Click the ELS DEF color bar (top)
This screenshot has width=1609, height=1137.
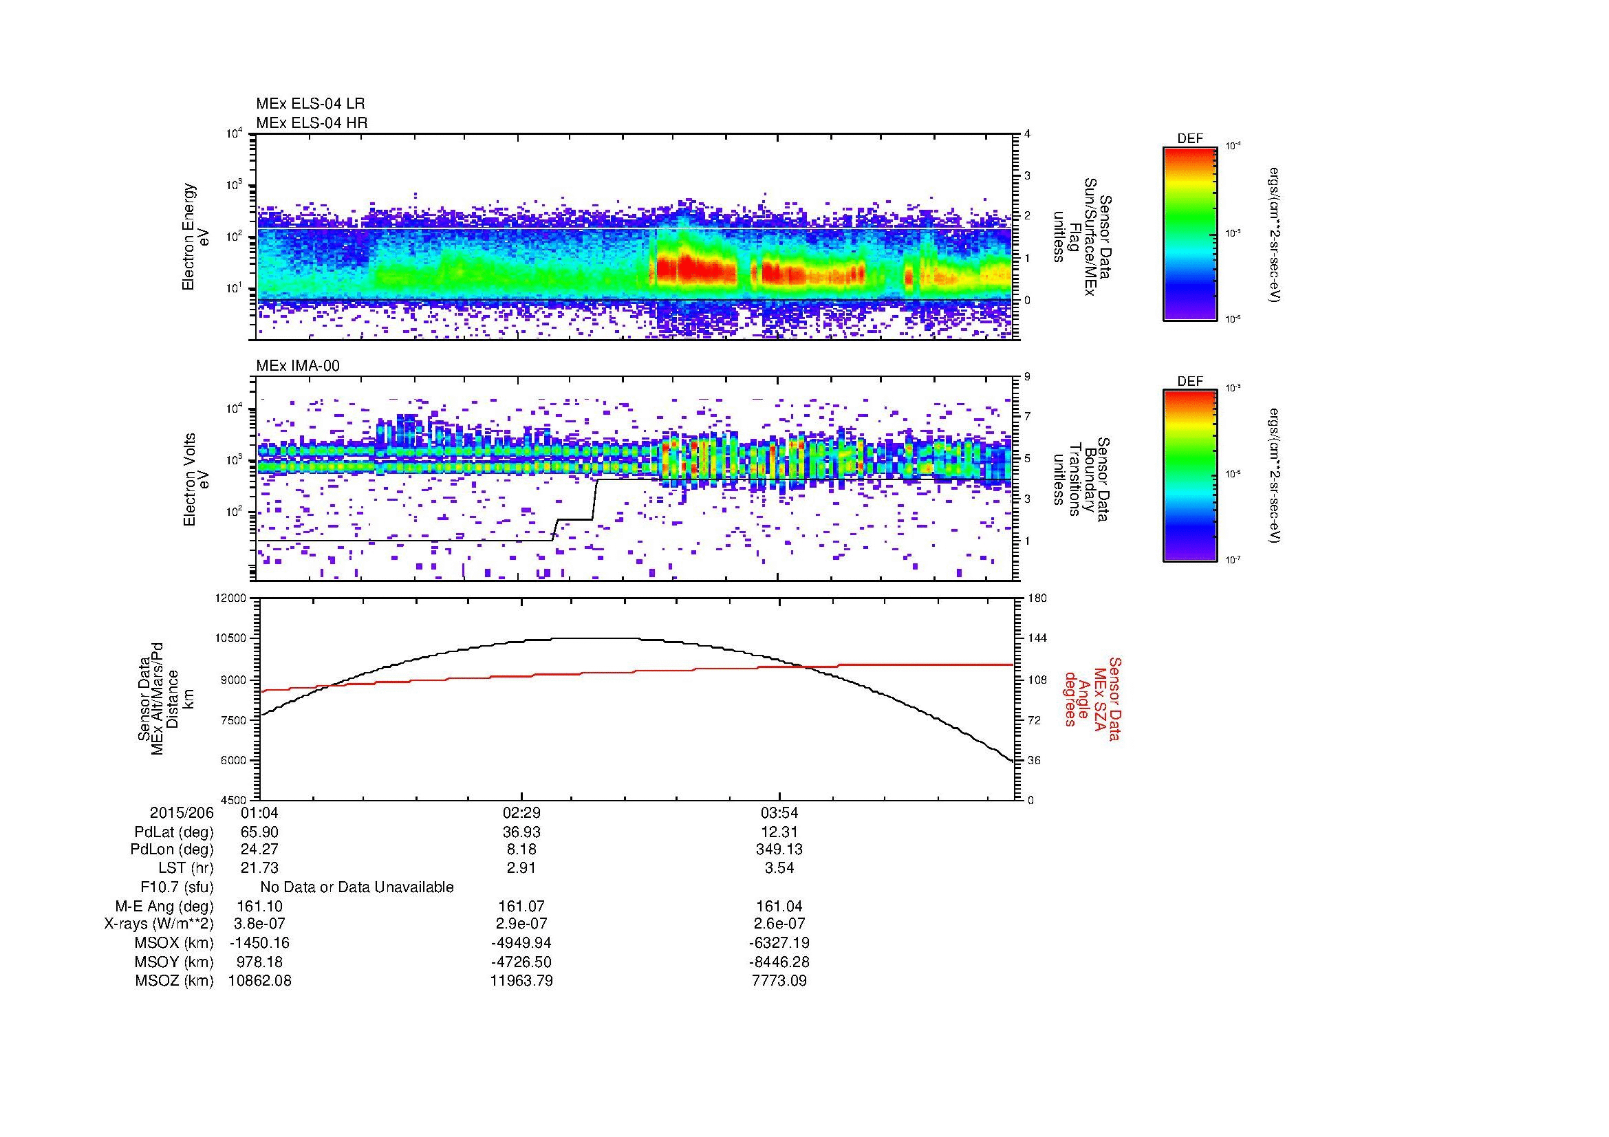1190,233
